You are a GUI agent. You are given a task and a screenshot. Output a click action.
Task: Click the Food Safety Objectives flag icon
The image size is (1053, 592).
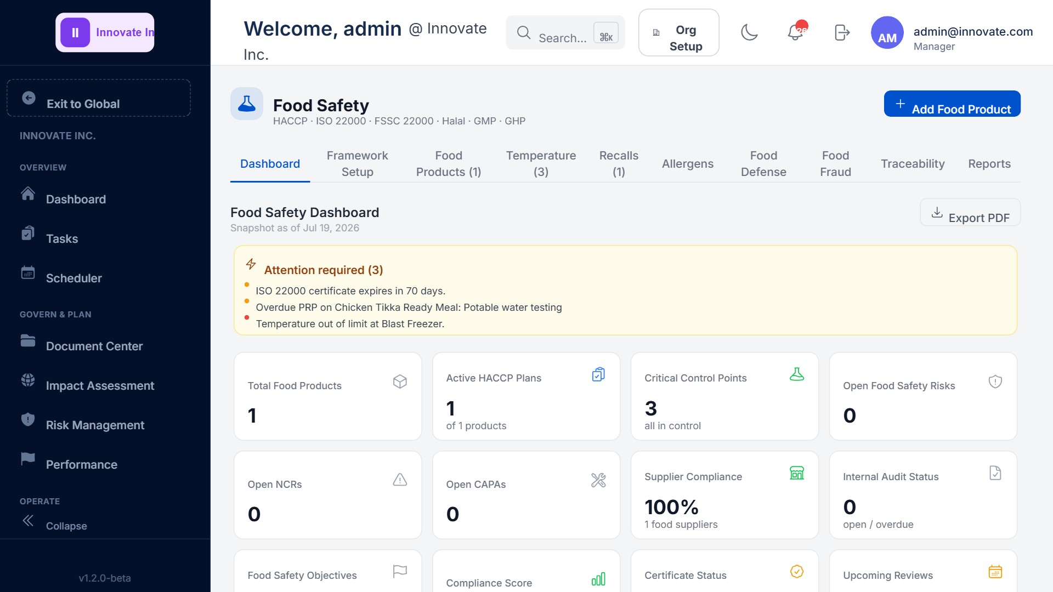click(x=400, y=572)
